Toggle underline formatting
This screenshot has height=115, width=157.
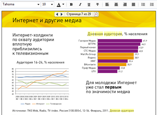89,4
